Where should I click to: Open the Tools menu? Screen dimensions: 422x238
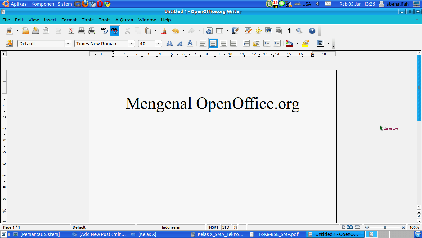pyautogui.click(x=105, y=20)
